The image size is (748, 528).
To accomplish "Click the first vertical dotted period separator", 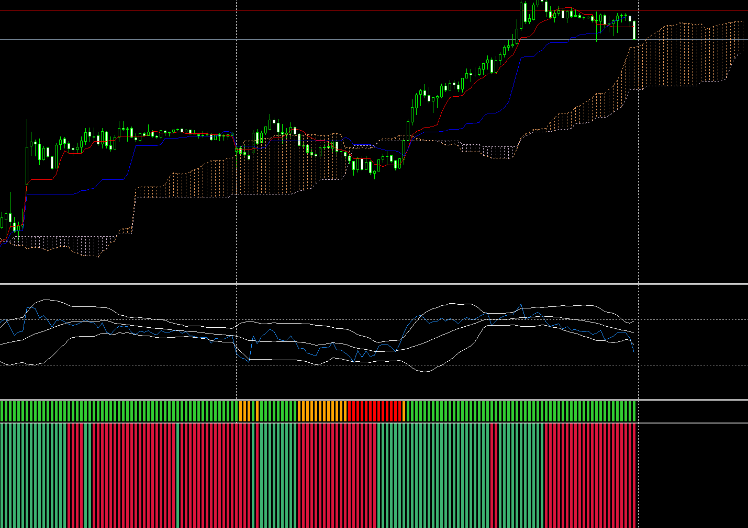I will tap(237, 199).
